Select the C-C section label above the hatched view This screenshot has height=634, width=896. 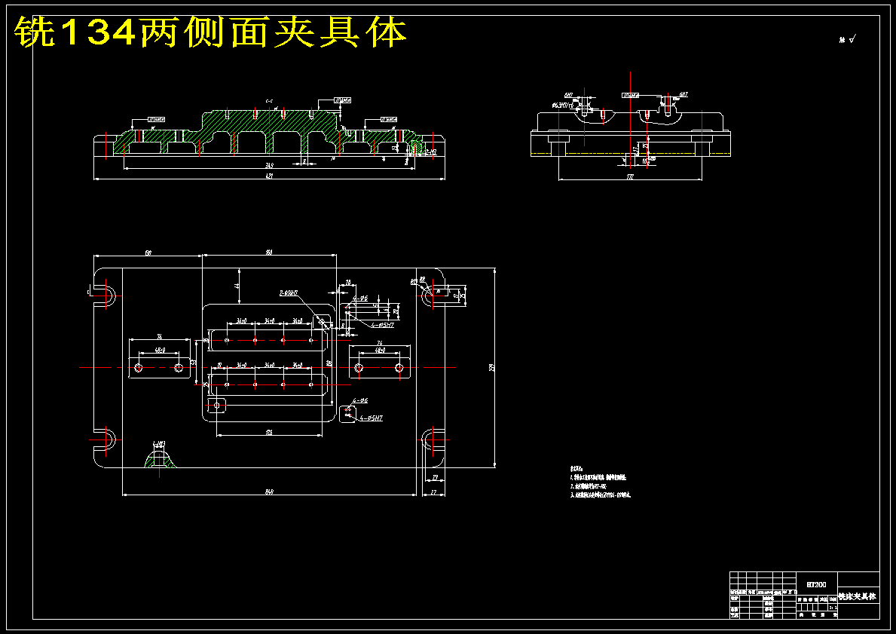[269, 100]
